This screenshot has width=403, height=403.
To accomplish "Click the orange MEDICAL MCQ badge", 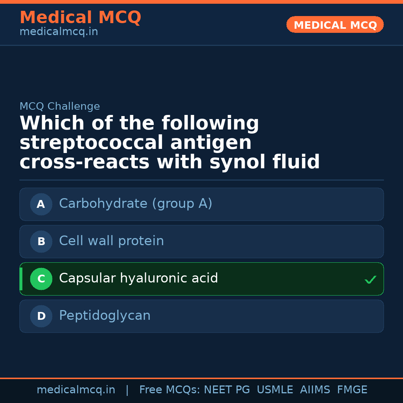I will point(335,25).
